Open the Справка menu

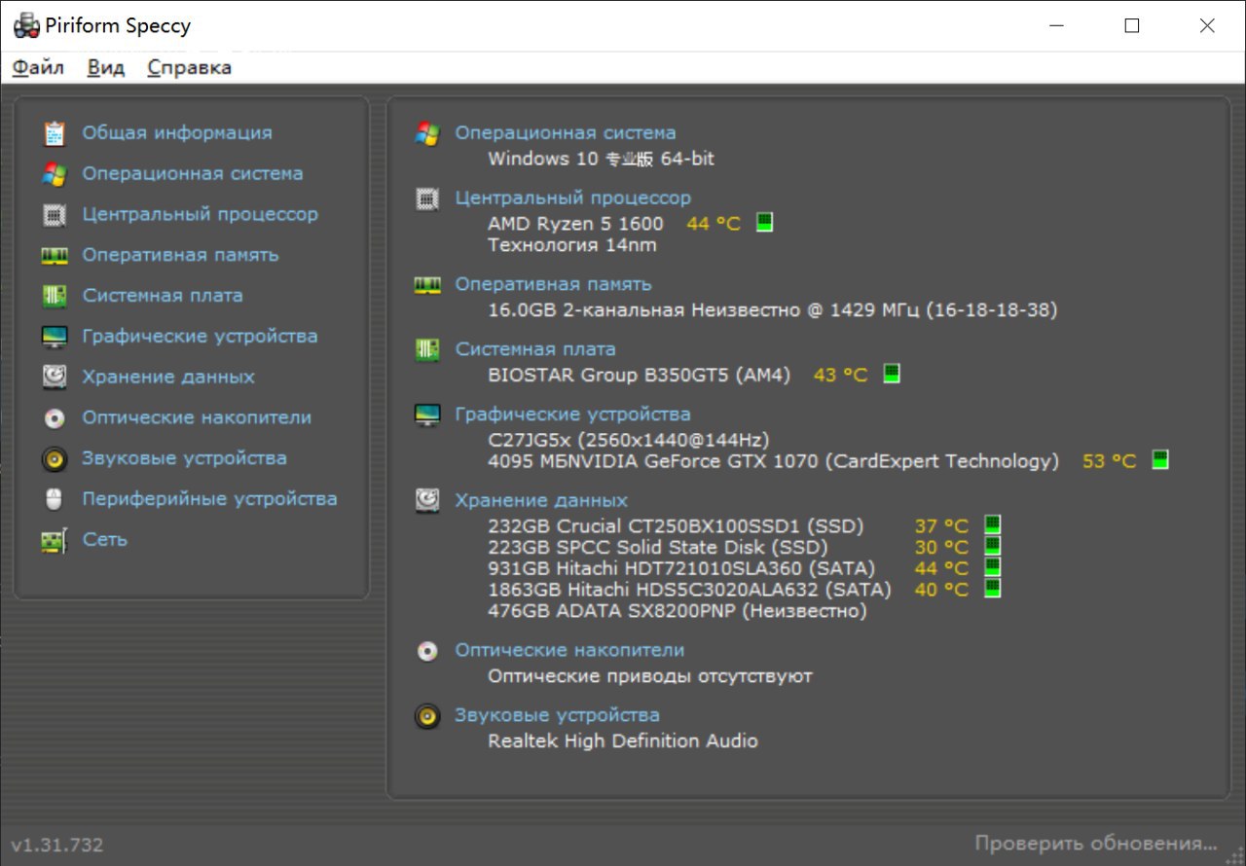click(x=189, y=67)
